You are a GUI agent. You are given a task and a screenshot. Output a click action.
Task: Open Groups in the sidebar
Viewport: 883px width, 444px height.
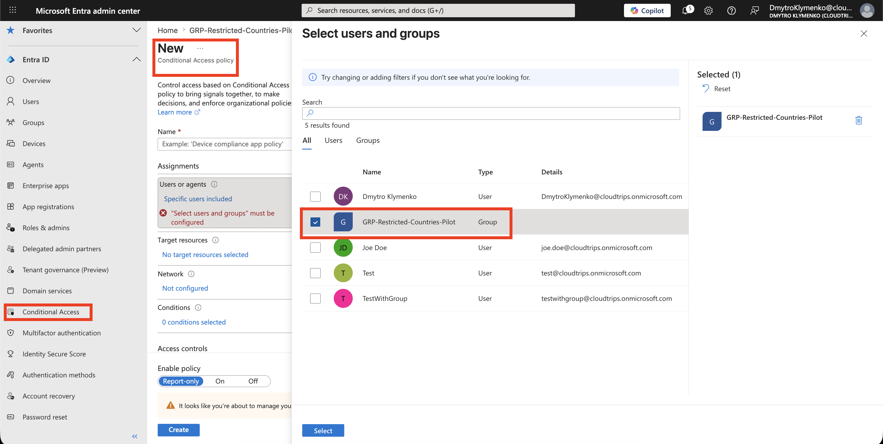[33, 123]
